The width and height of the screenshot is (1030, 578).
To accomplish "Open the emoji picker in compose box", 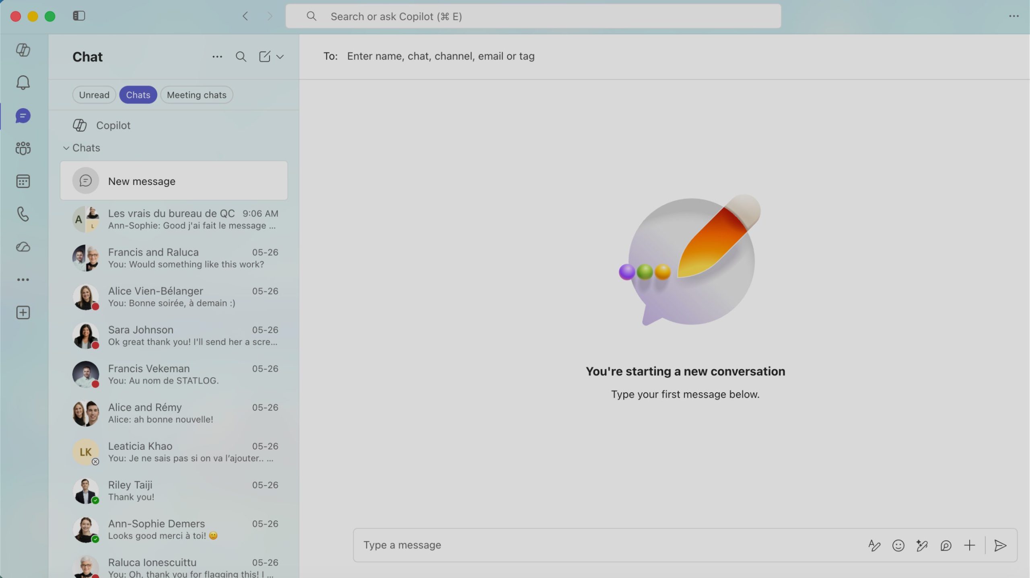I will pos(898,545).
